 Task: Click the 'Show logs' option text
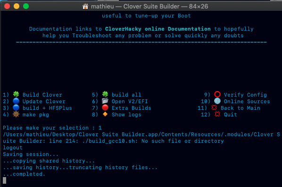126,114
